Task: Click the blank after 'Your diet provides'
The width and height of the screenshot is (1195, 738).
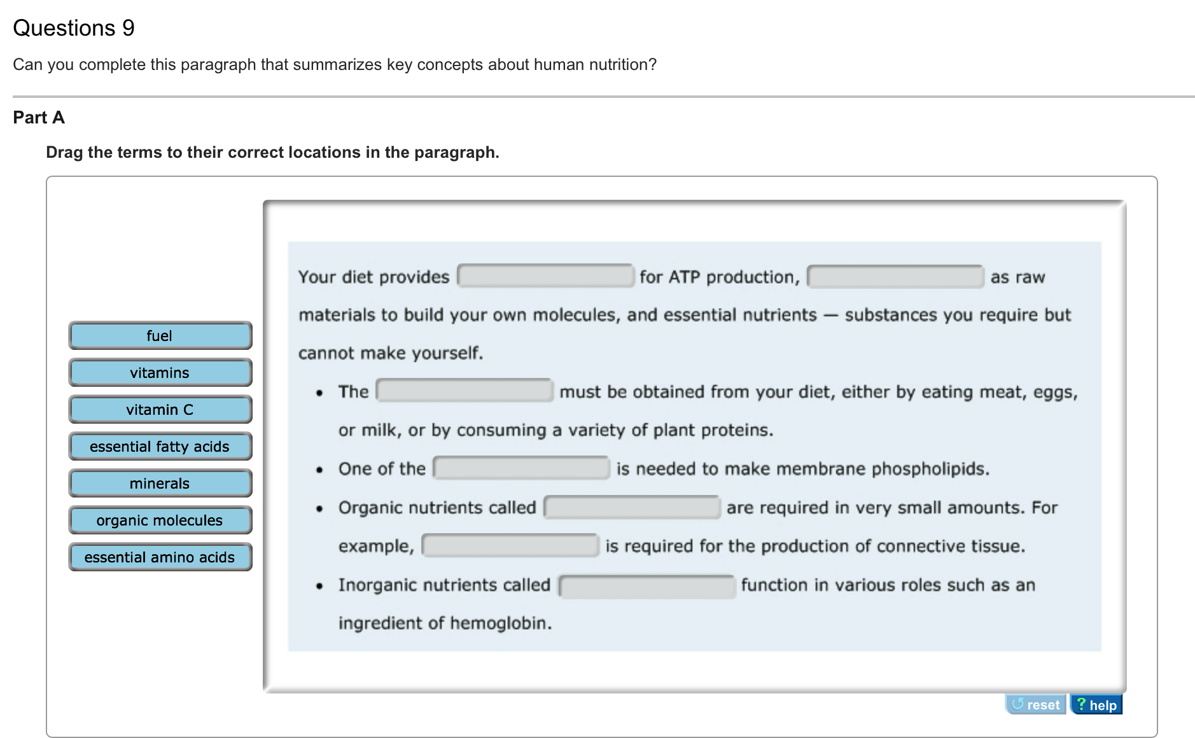Action: pos(545,276)
